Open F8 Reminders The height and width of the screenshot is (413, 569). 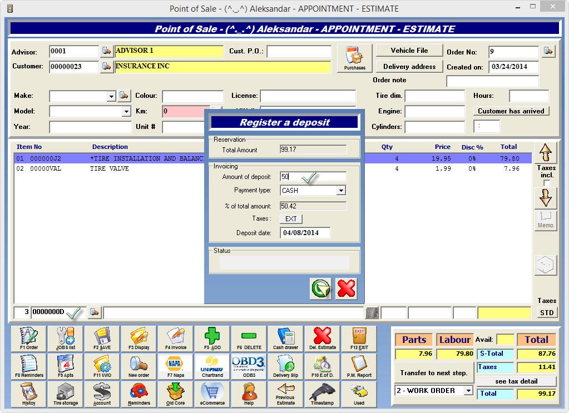click(x=29, y=366)
